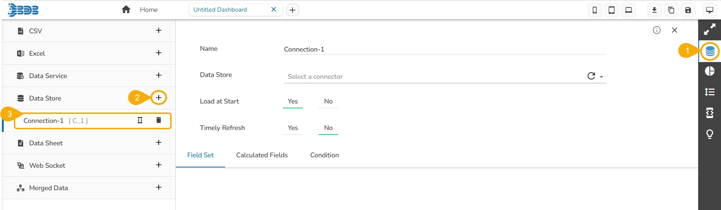Viewport: 721px width, 210px height.
Task: Click the connection Name input field
Action: pos(445,49)
